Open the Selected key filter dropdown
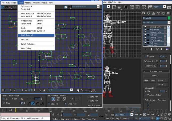The width and height of the screenshot is (172, 121). tap(132, 115)
